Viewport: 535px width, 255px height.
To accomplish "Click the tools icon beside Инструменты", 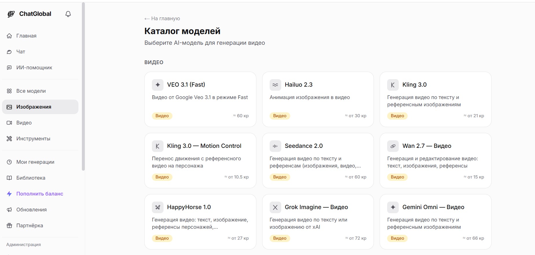I will pyautogui.click(x=9, y=139).
